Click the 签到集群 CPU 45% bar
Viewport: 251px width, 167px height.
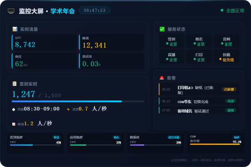click(35, 145)
